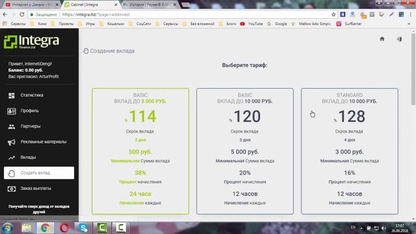This screenshot has width=416, height=234.
Task: Click the EN language indicator
Action: point(353,227)
